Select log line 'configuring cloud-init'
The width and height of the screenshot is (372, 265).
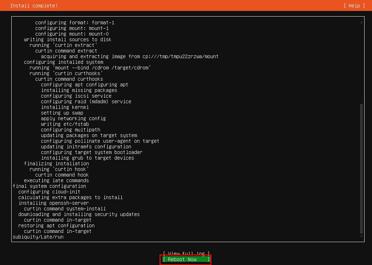pyautogui.click(x=49, y=192)
